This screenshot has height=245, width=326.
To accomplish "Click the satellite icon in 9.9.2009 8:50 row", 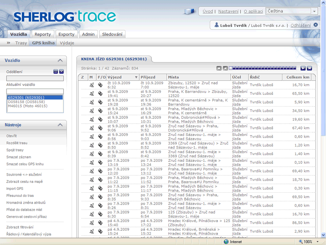I will pos(92,145).
